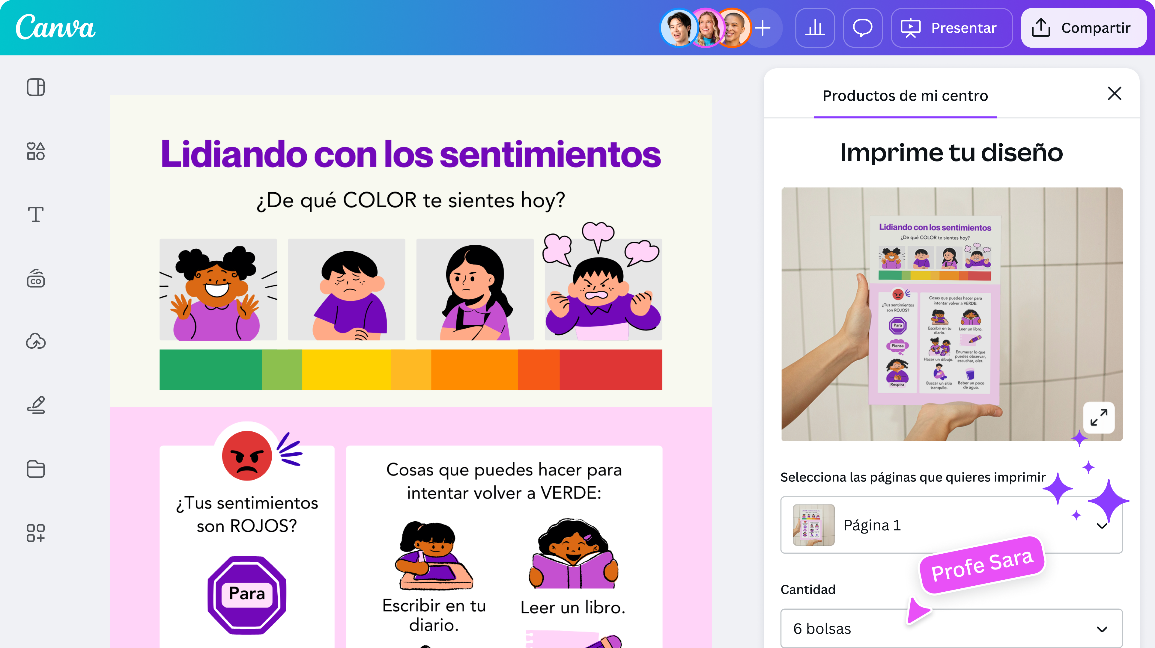
Task: Open the Design templates sidebar icon
Action: pyautogui.click(x=36, y=87)
